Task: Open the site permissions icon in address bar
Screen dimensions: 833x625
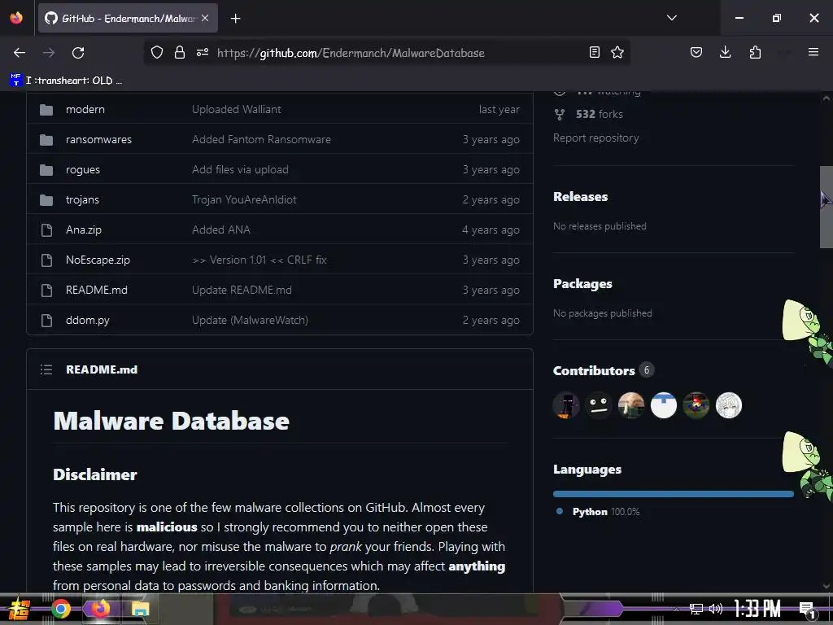Action: [203, 52]
